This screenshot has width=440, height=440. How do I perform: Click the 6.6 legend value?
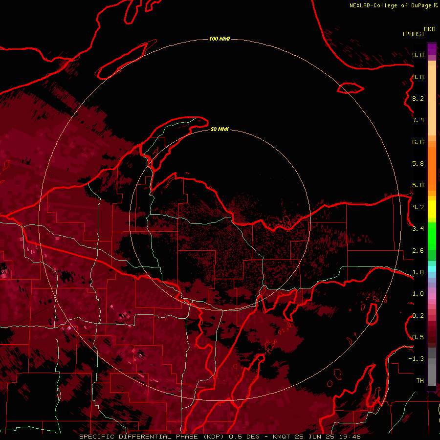click(418, 142)
